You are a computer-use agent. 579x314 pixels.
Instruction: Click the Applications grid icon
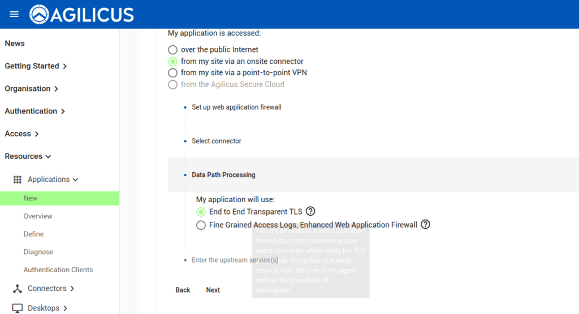18,180
